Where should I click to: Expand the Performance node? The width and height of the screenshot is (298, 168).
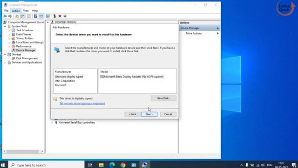pyautogui.click(x=9, y=46)
